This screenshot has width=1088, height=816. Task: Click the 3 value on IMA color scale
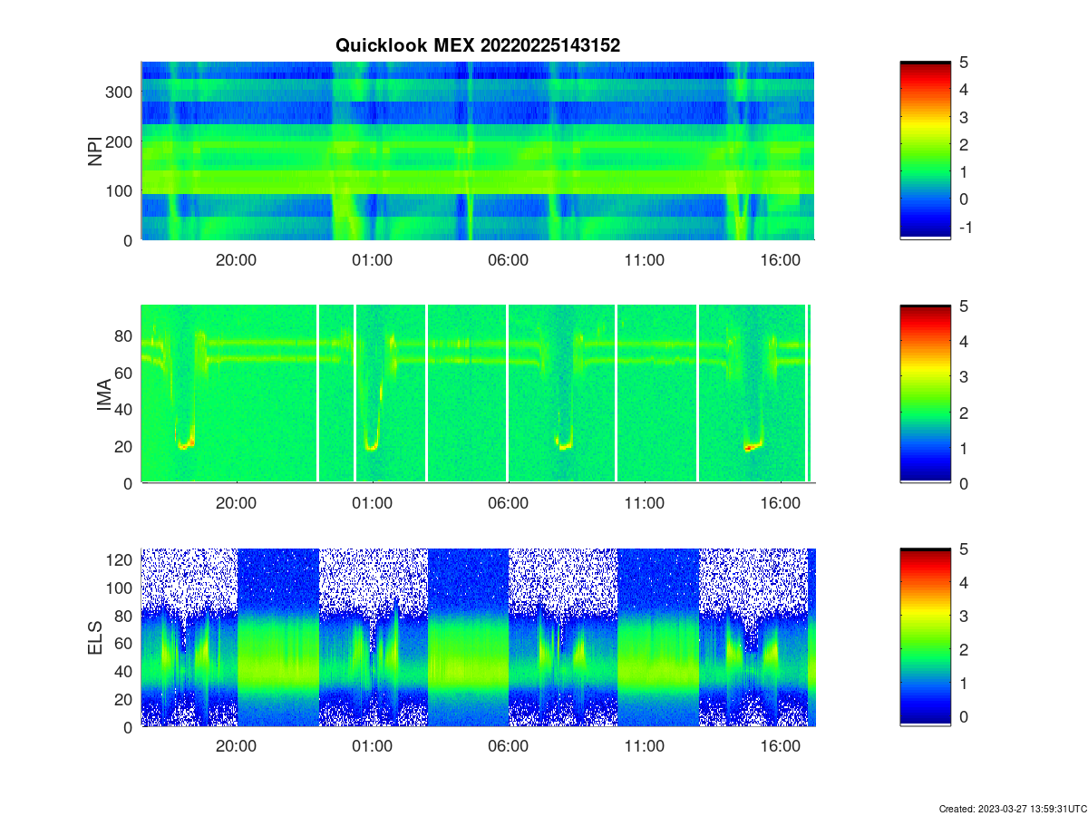[965, 377]
